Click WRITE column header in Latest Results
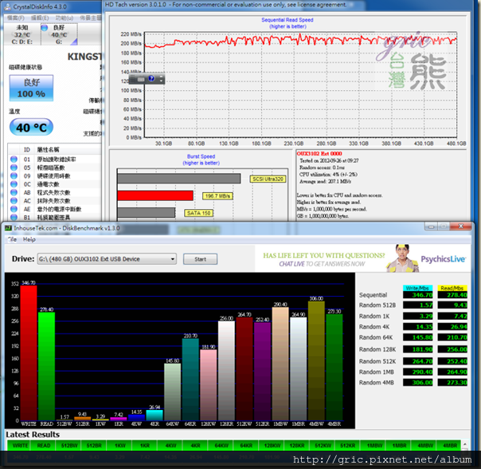This screenshot has width=481, height=469. (20, 445)
